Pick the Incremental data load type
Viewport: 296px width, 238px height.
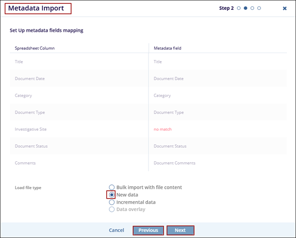(x=112, y=202)
